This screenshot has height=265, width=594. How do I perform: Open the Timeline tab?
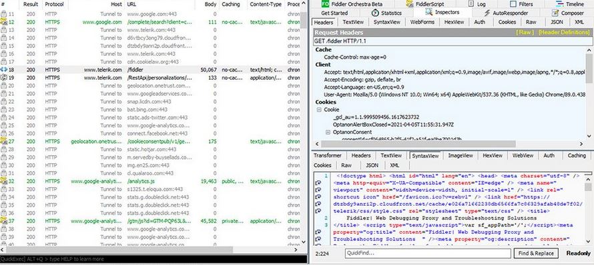coord(570,4)
